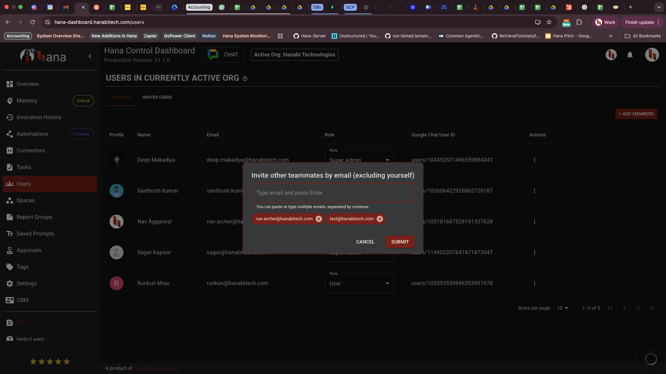666x374 pixels.
Task: Open notifications bell
Action: click(x=630, y=55)
